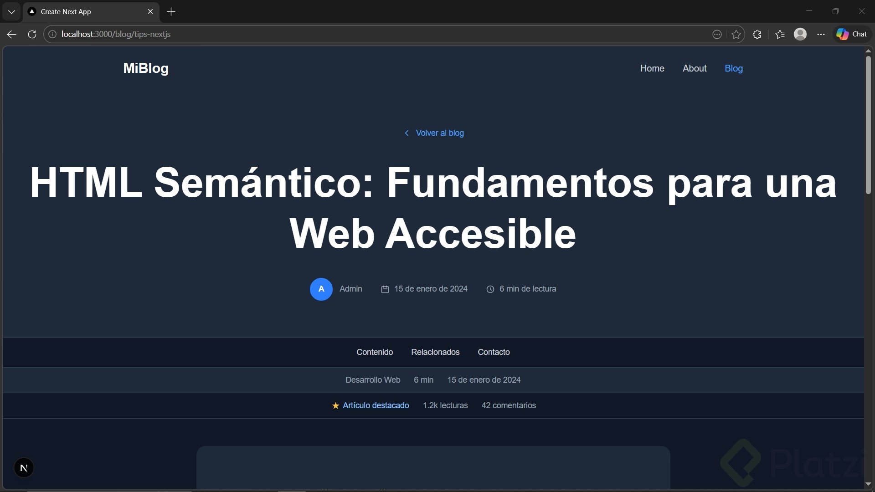
Task: Click the browser profile avatar icon
Action: 800,34
